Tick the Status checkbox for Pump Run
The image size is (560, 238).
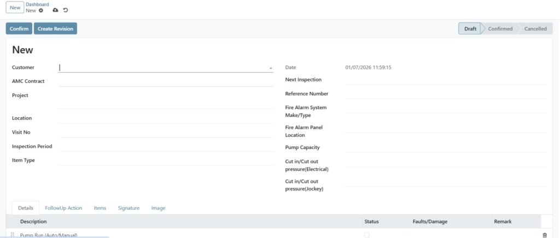pos(366,235)
